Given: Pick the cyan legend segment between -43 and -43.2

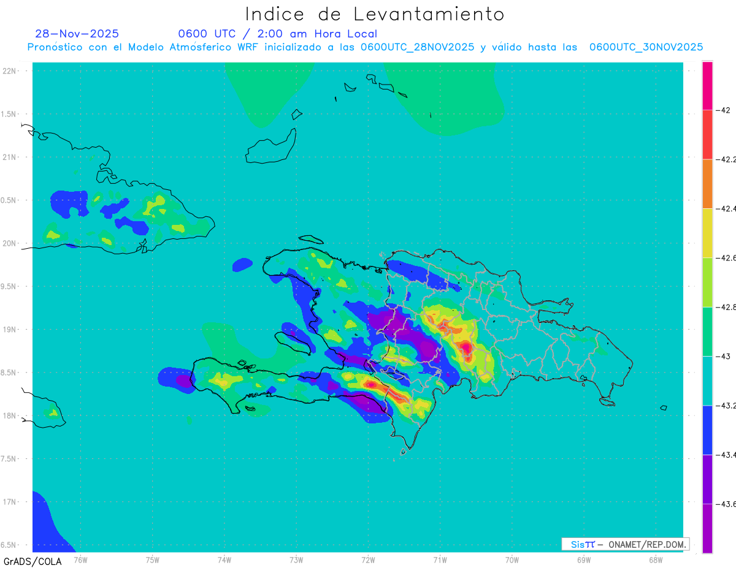Looking at the screenshot, I should click(x=707, y=381).
